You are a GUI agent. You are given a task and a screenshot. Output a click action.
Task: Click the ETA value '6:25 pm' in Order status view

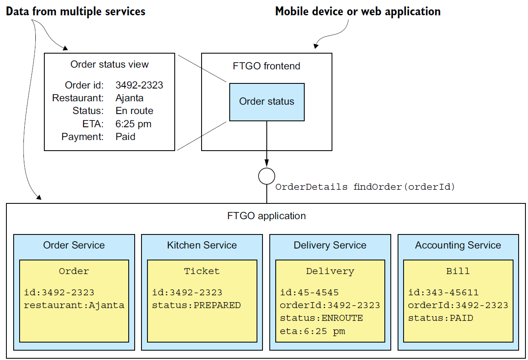coord(133,124)
